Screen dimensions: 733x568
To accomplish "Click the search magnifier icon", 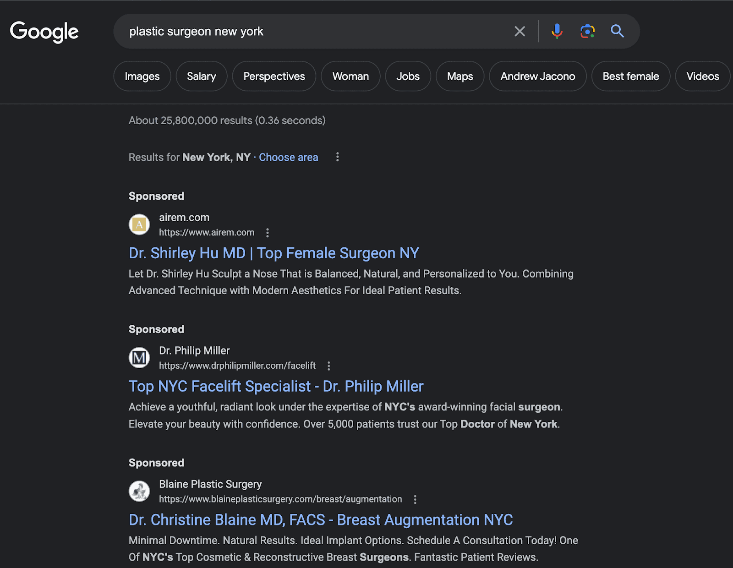I will (x=617, y=31).
